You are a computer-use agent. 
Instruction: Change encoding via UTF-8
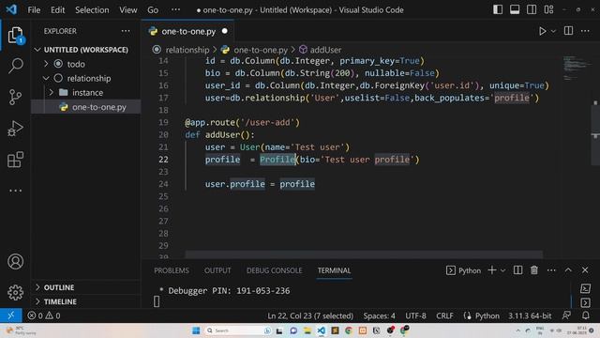coord(415,315)
